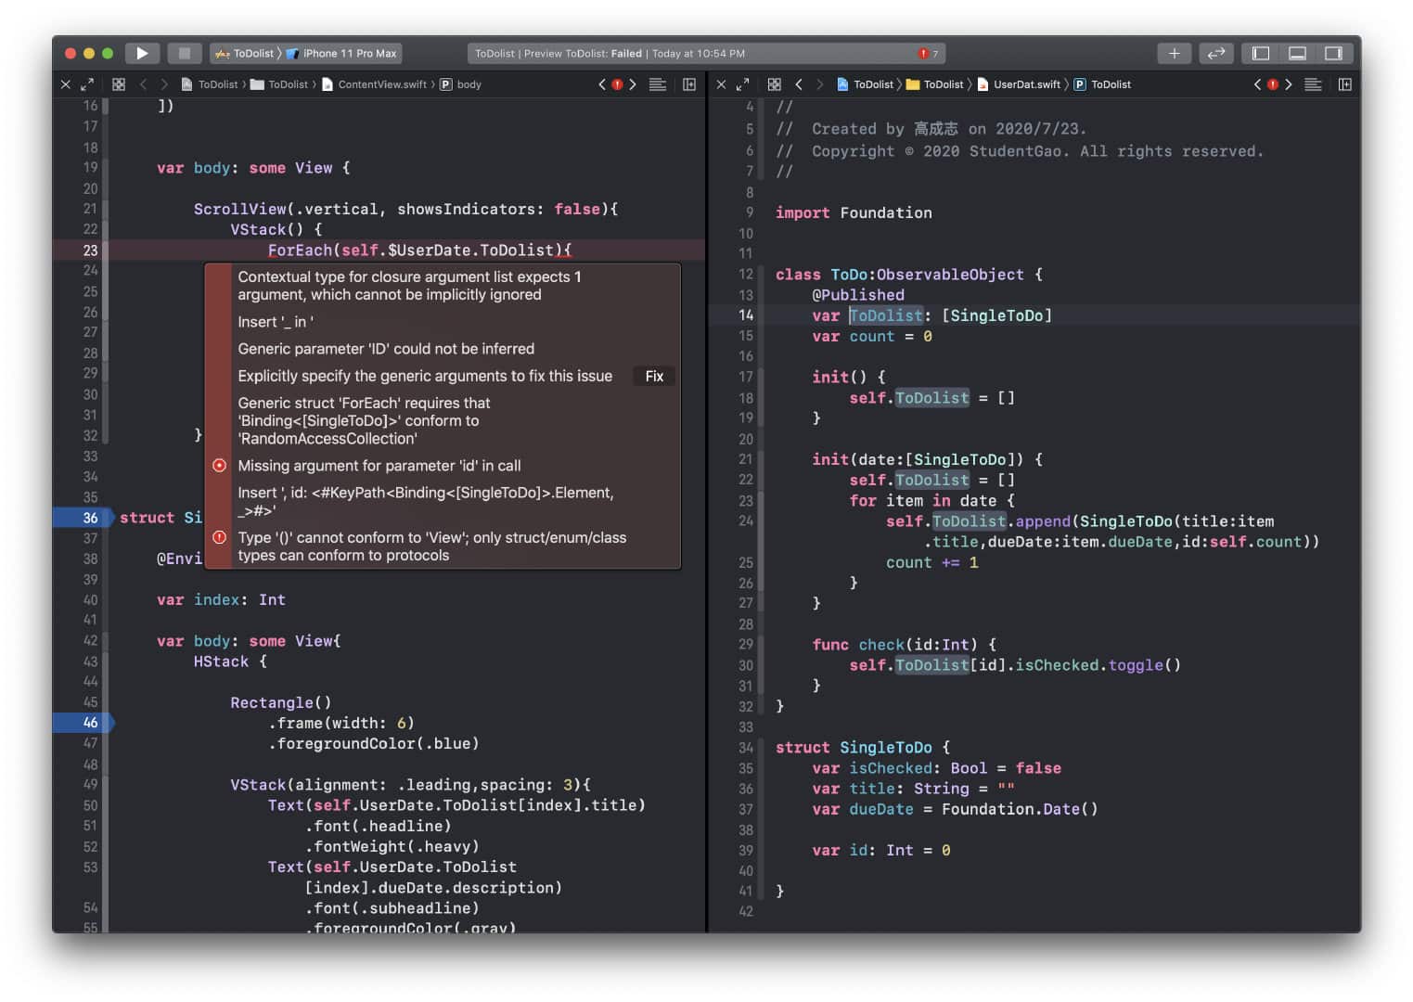Click 'Generic parameter ID could not be inferred' message
The image size is (1413, 1002).
[x=386, y=349]
